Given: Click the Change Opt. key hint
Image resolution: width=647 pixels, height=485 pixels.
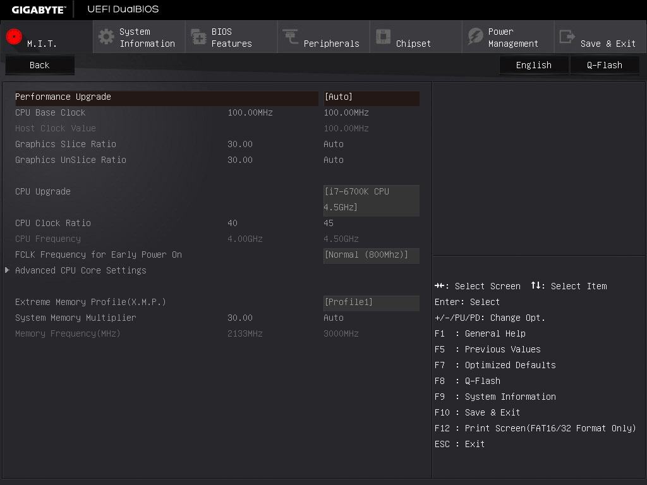Looking at the screenshot, I should [x=490, y=318].
